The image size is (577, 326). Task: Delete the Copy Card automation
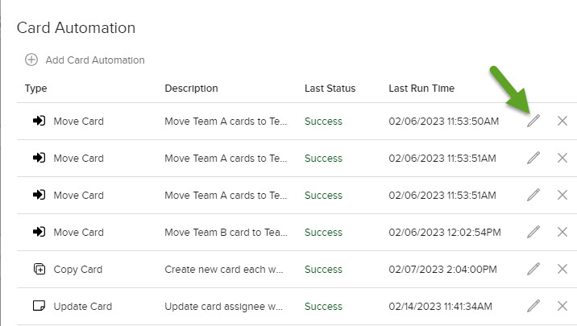[562, 269]
